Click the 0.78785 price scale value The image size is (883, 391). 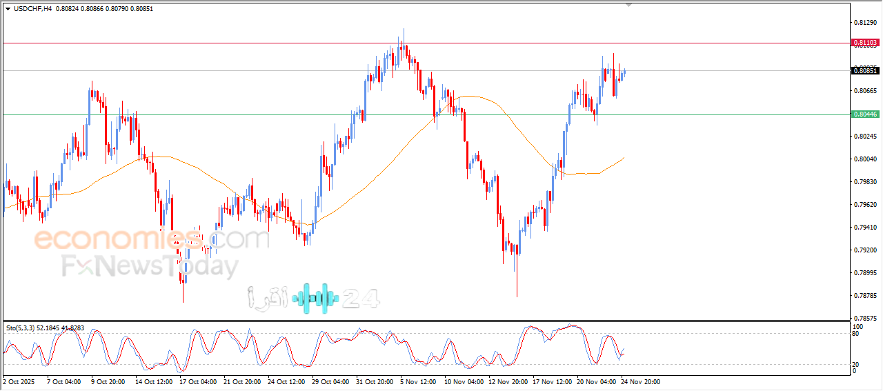pyautogui.click(x=865, y=296)
